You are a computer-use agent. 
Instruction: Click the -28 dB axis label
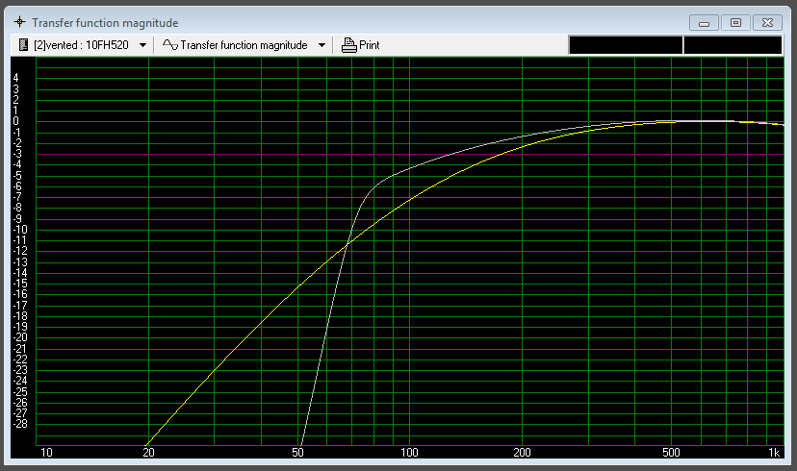pyautogui.click(x=20, y=424)
